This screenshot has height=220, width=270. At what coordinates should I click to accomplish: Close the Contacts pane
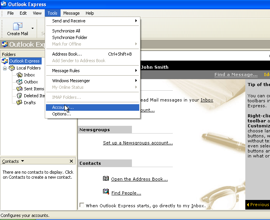pyautogui.click(x=71, y=161)
